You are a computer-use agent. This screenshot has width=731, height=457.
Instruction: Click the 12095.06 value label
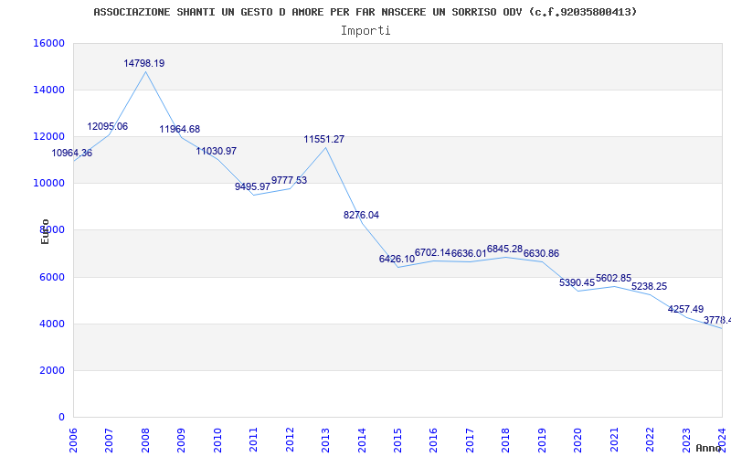[108, 127]
